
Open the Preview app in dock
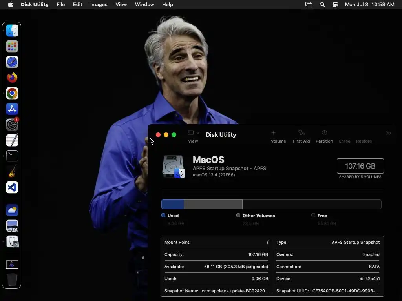point(12,226)
